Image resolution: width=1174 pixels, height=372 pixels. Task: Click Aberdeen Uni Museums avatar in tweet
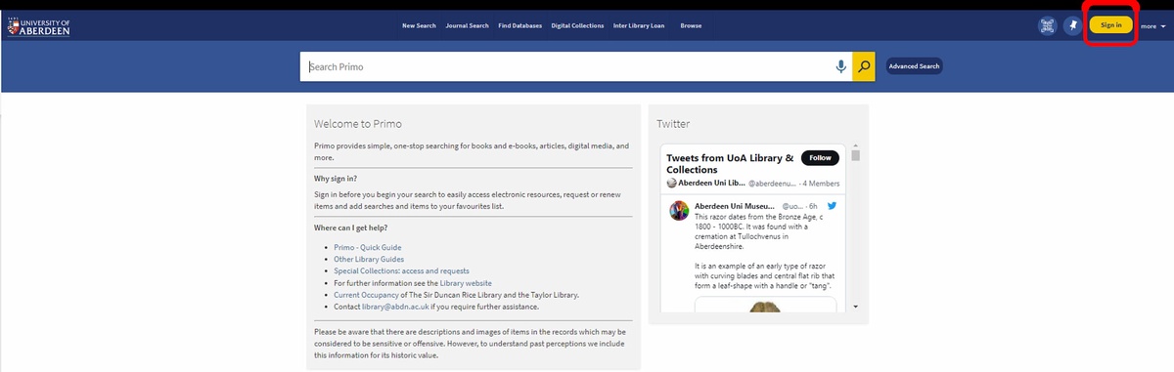point(680,211)
